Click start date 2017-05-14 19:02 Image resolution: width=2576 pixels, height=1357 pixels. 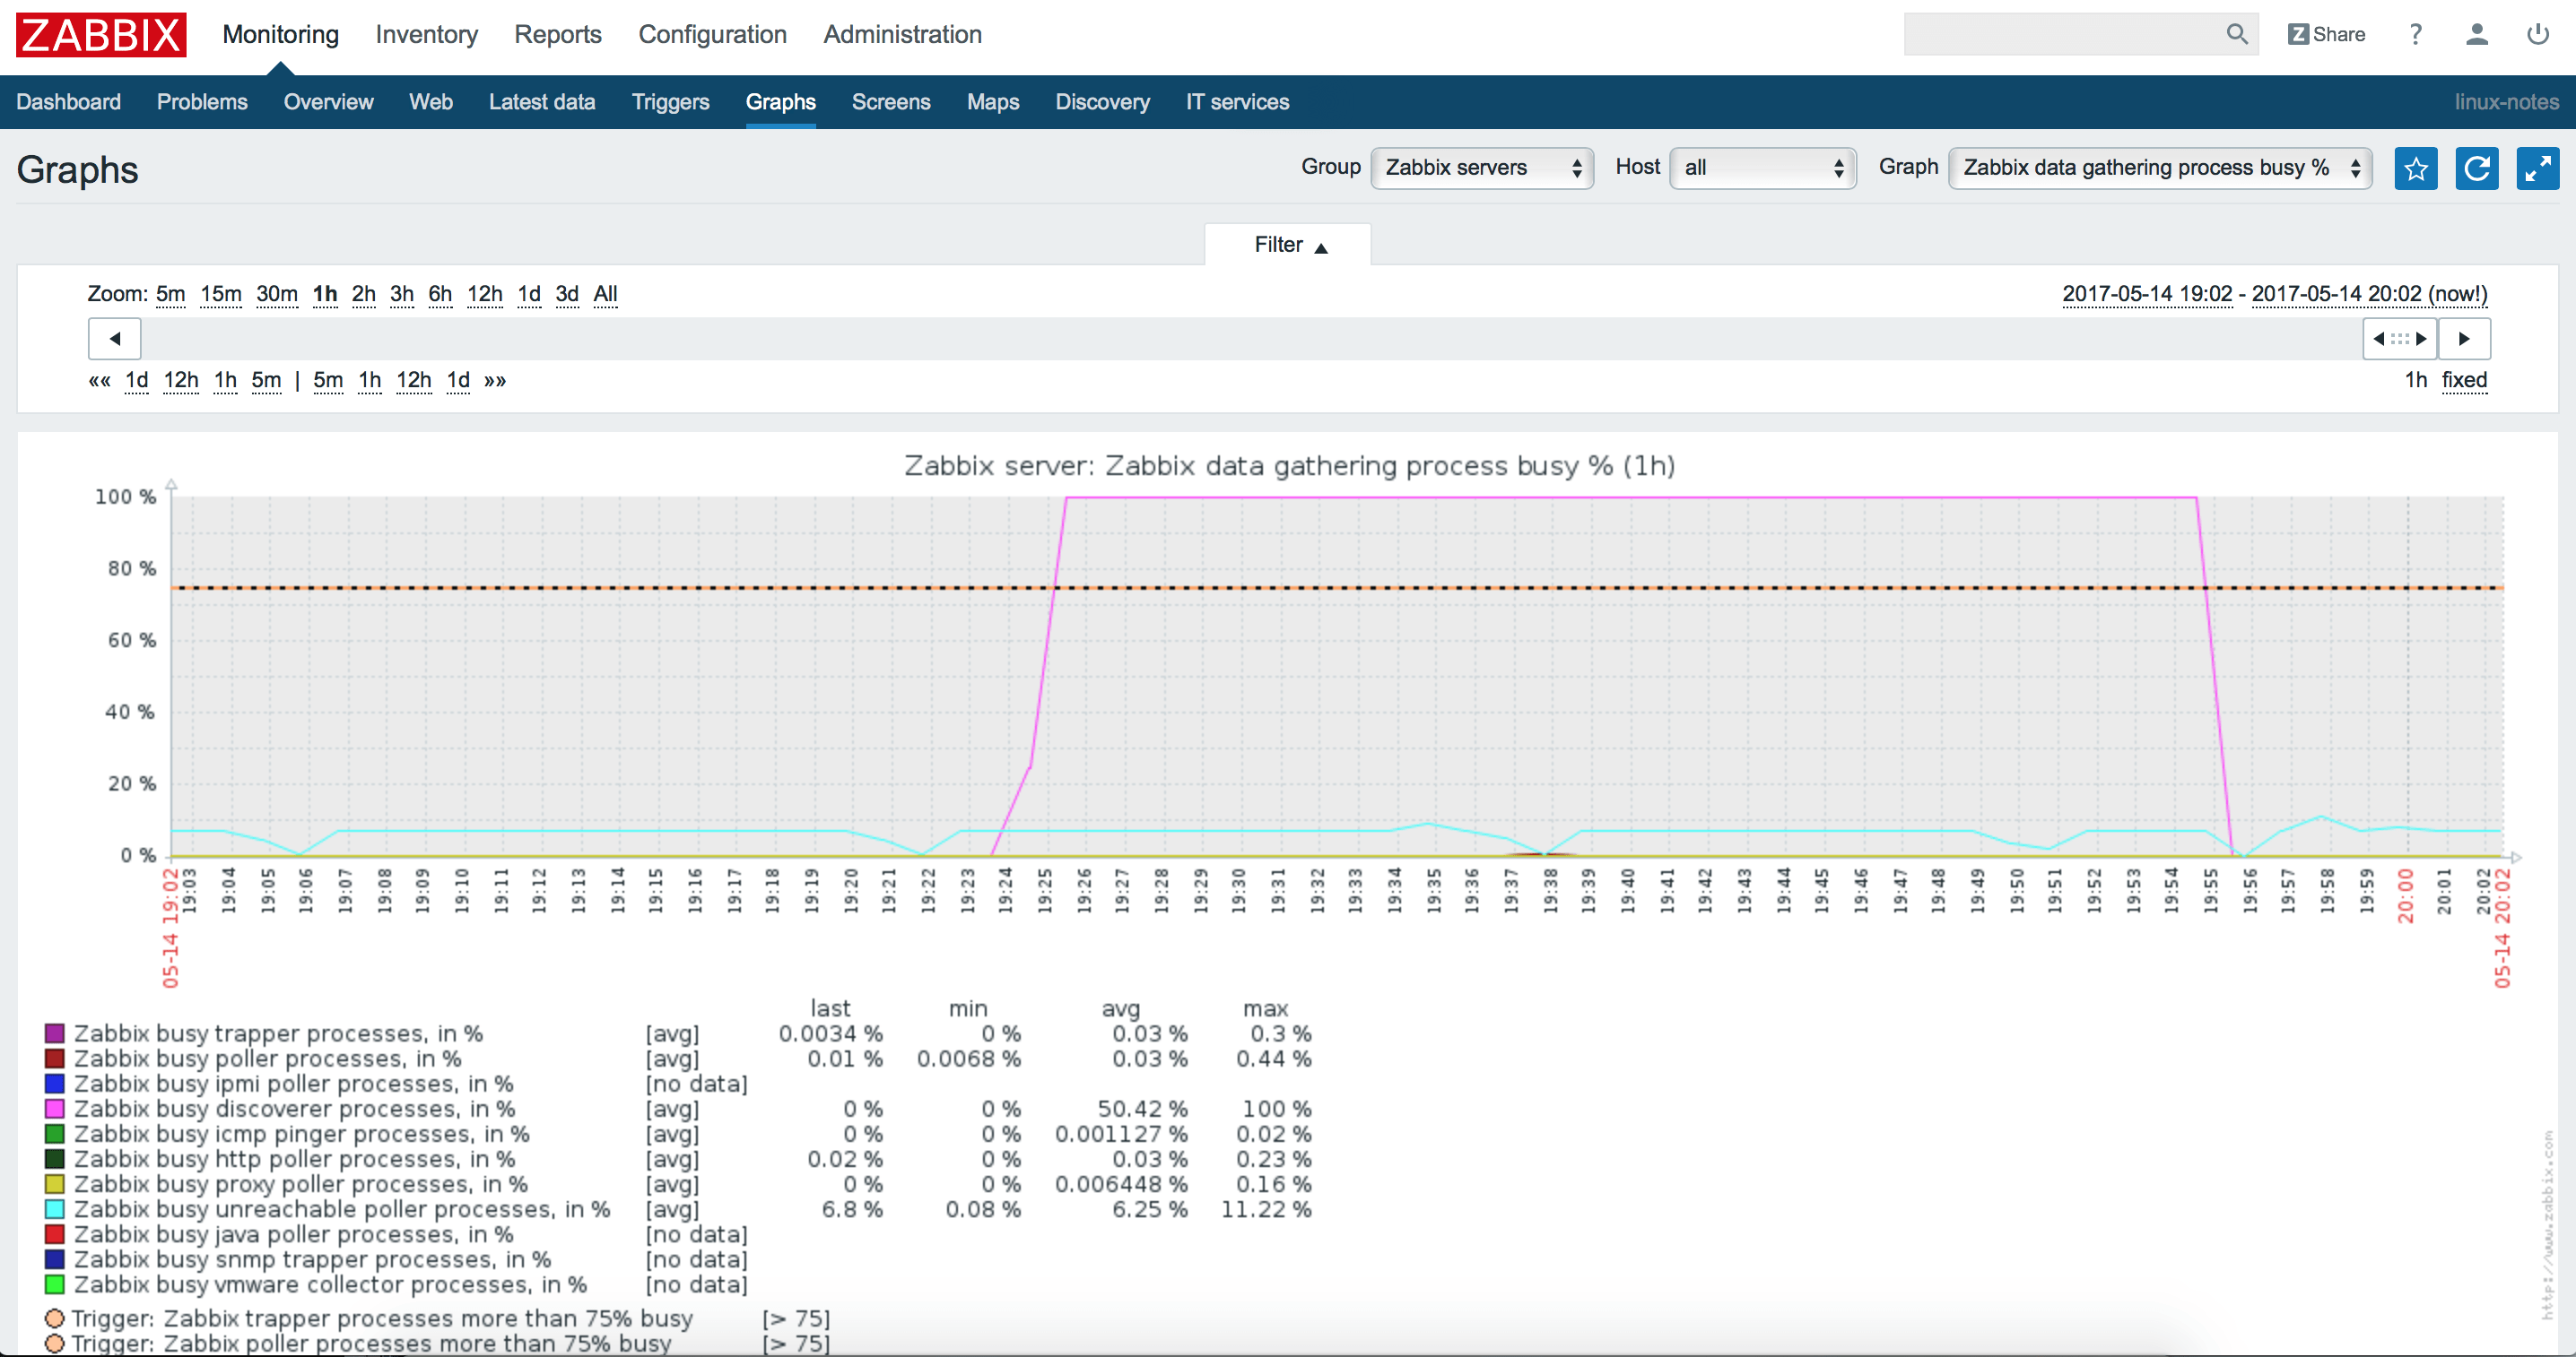tap(2147, 294)
